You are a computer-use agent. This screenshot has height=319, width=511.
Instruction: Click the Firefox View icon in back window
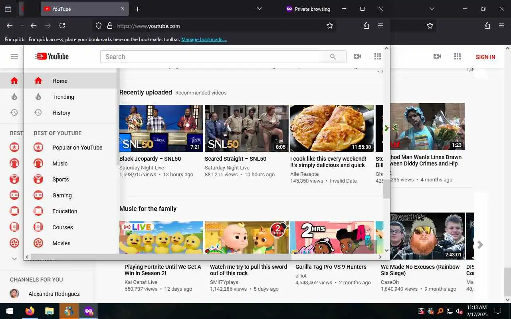click(x=8, y=9)
